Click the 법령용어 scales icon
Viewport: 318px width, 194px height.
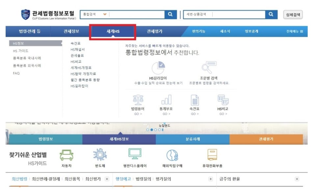(x=138, y=100)
